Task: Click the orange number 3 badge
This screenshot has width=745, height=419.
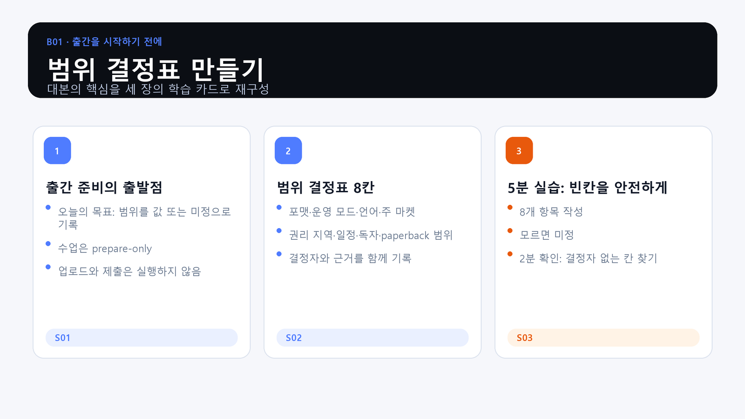Action: 519,150
